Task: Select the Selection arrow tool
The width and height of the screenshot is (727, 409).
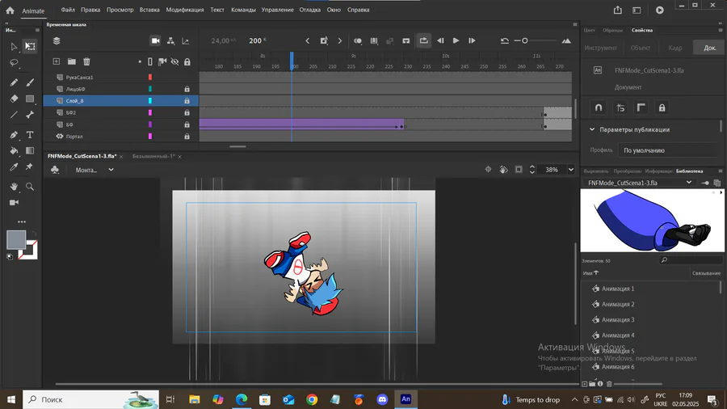Action: click(x=14, y=46)
